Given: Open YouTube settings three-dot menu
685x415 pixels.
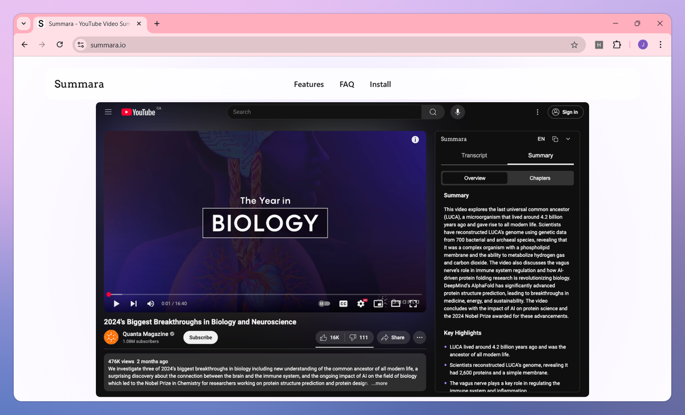Looking at the screenshot, I should click(x=537, y=112).
